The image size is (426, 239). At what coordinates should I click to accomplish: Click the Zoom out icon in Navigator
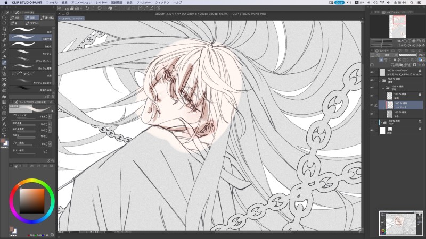tap(405, 41)
